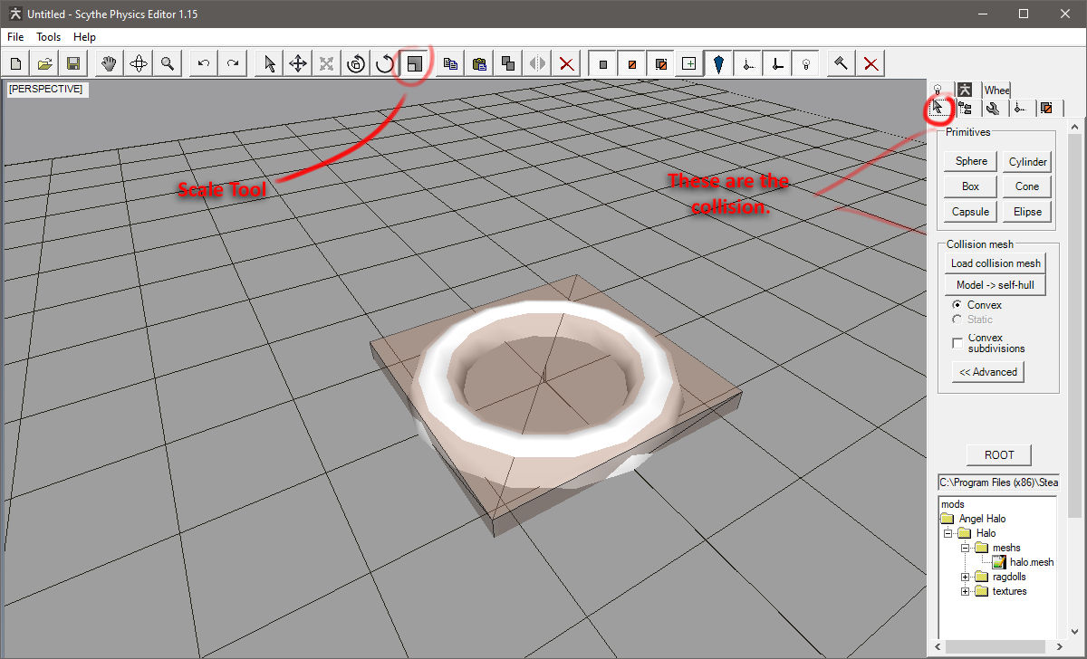Image resolution: width=1087 pixels, height=659 pixels.
Task: Copy selection with the copy icon
Action: [450, 63]
